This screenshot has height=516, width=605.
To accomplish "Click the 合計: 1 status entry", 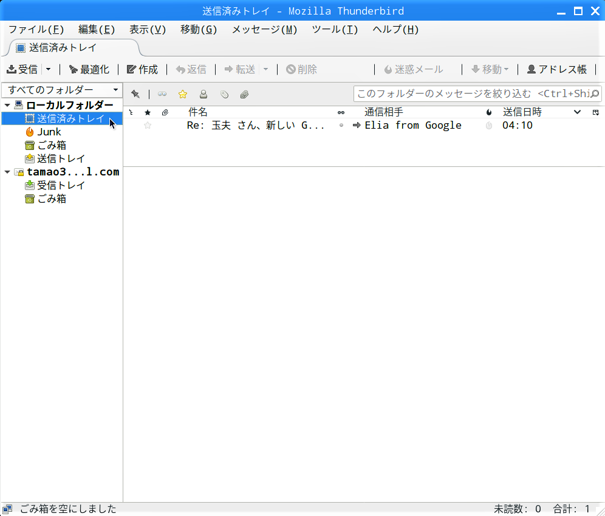I will tap(572, 509).
